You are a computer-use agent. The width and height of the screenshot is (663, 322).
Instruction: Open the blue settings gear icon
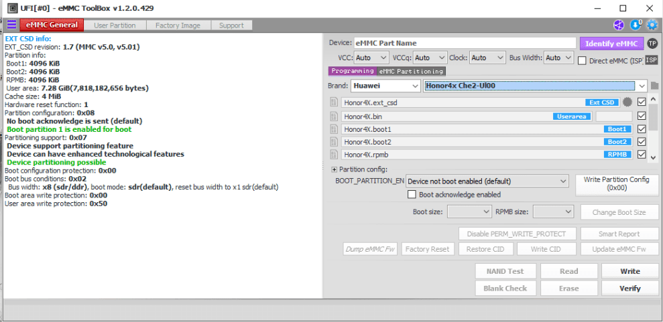click(653, 25)
